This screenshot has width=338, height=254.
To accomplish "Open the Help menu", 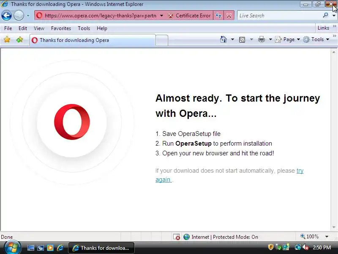I will pyautogui.click(x=102, y=28).
